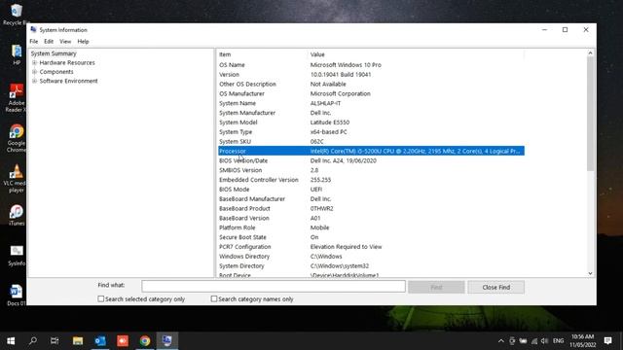Open taskbar Search icon
Viewport: 623px width, 350px height.
(x=33, y=340)
